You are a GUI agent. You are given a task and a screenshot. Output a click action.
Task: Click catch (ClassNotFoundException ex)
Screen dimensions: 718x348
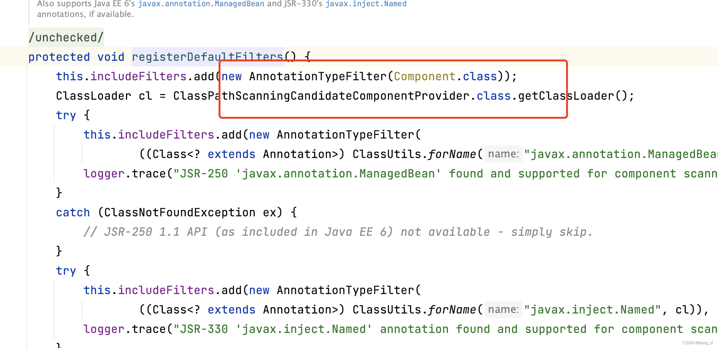pos(169,213)
